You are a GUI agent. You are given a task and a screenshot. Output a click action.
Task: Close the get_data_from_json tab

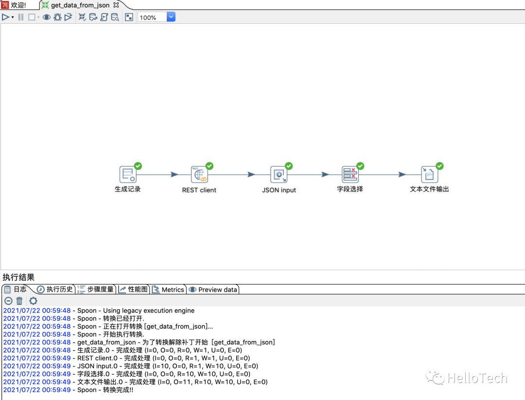click(x=116, y=5)
